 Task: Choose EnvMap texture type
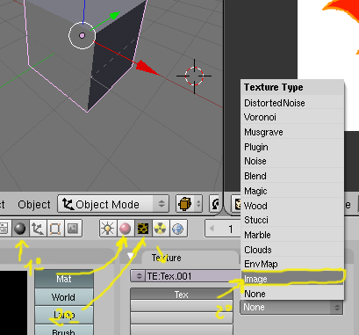click(292, 264)
